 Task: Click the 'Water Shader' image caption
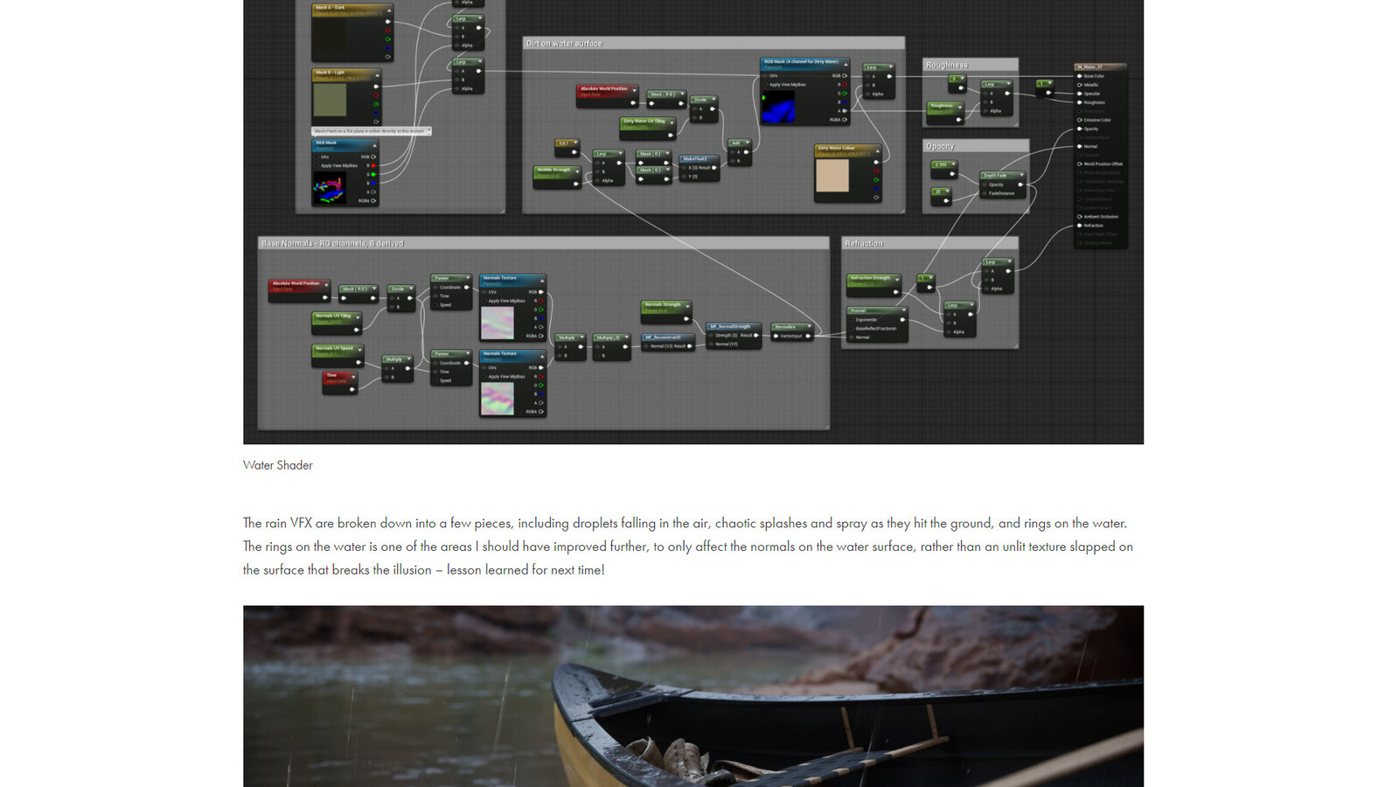click(x=277, y=465)
